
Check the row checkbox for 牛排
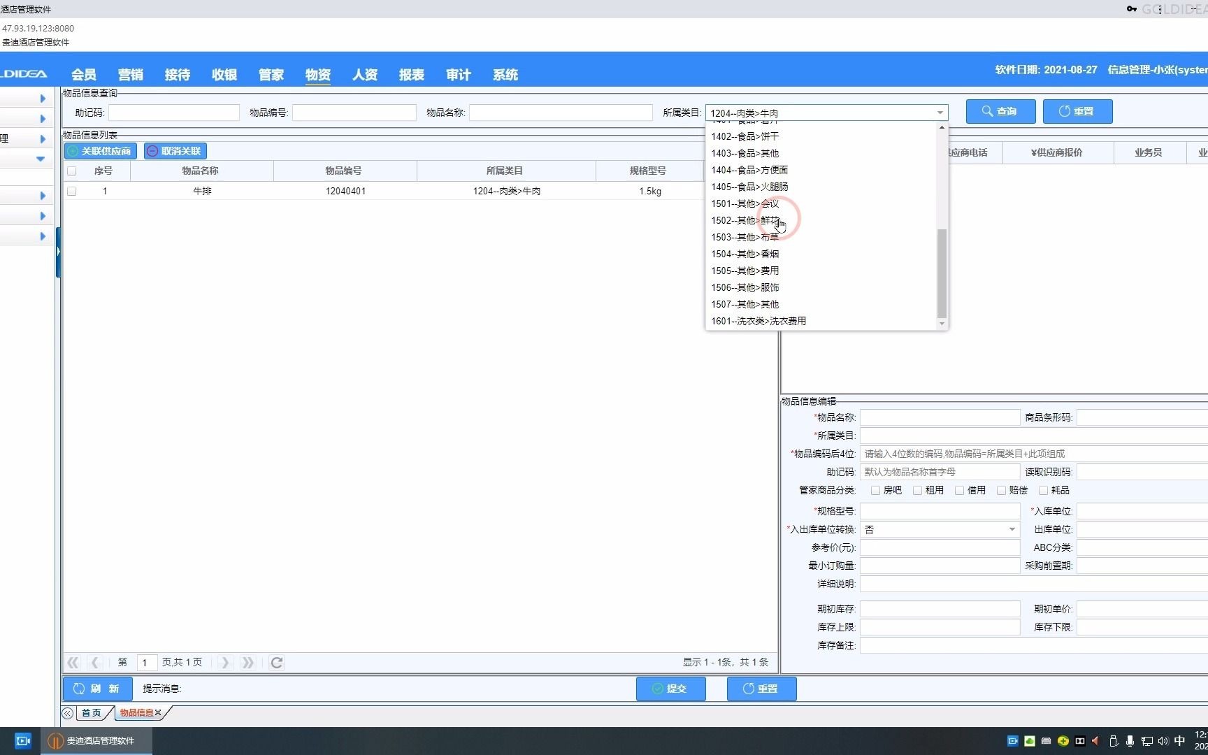pyautogui.click(x=71, y=191)
